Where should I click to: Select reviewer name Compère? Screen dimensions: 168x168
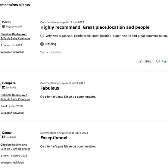(9, 83)
